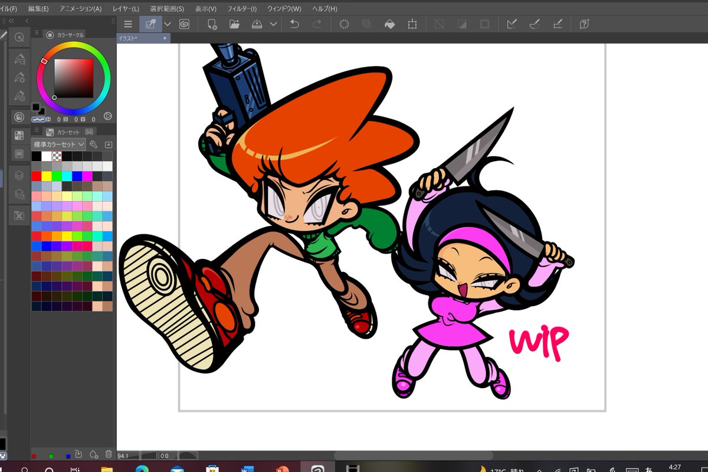Click the canvas zoom value 94.1 field
This screenshot has width=708, height=472.
127,455
